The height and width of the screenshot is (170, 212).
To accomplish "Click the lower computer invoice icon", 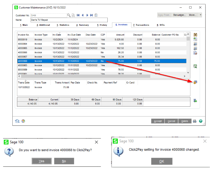I will click(195, 48).
